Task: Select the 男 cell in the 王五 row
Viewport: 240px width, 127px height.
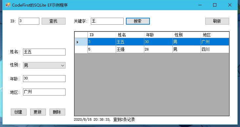Action: point(187,42)
